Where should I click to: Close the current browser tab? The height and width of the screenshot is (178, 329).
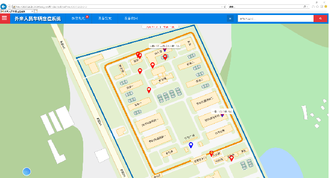click(x=32, y=11)
